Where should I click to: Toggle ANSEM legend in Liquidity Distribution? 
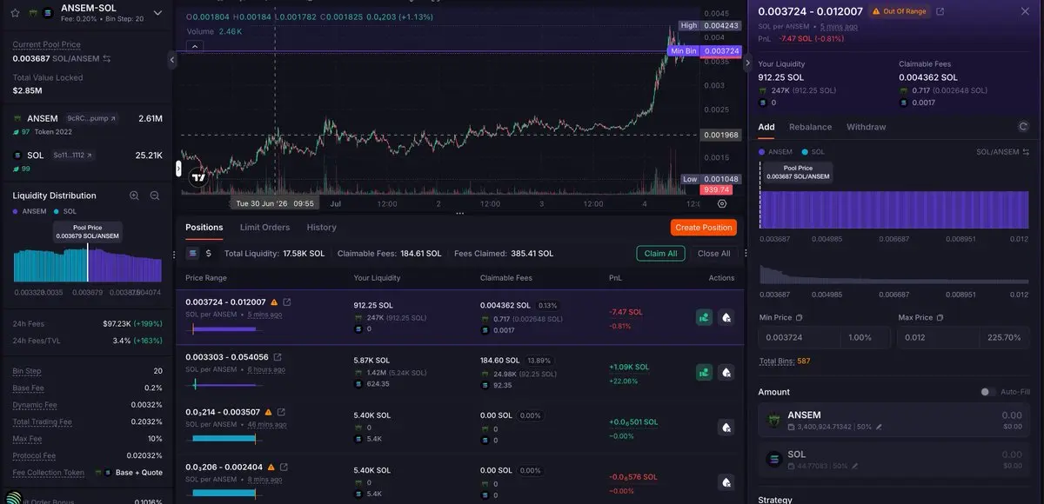(x=30, y=211)
